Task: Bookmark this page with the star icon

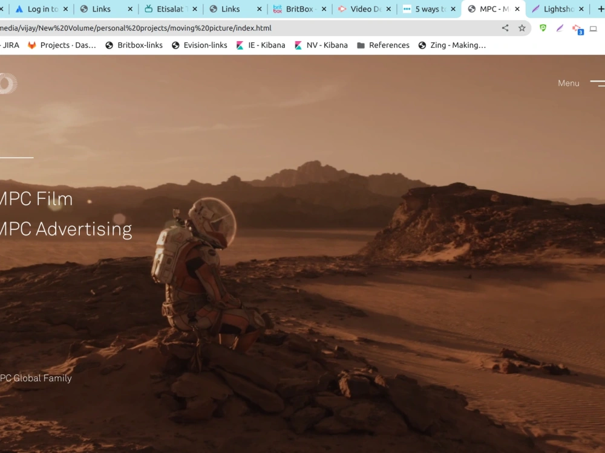Action: tap(522, 28)
